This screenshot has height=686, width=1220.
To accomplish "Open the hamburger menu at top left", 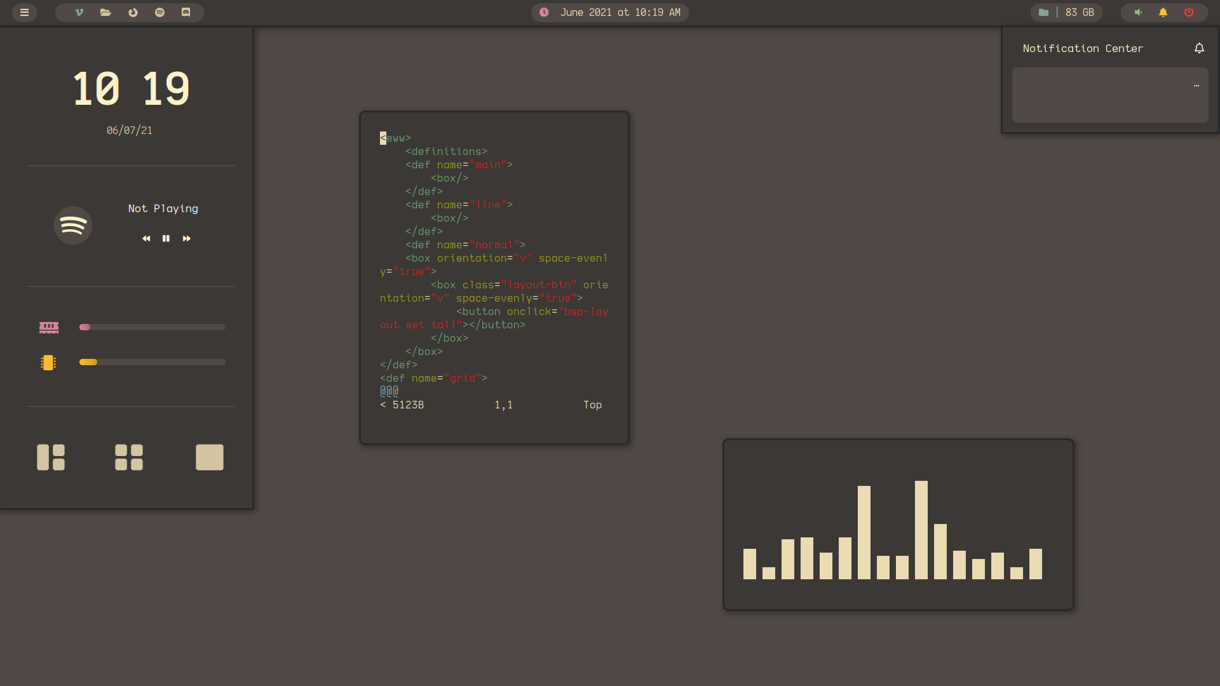I will coord(24,12).
